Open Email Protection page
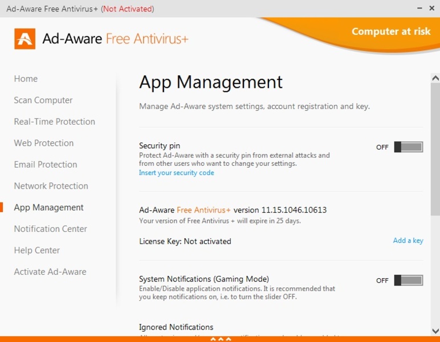 (46, 164)
